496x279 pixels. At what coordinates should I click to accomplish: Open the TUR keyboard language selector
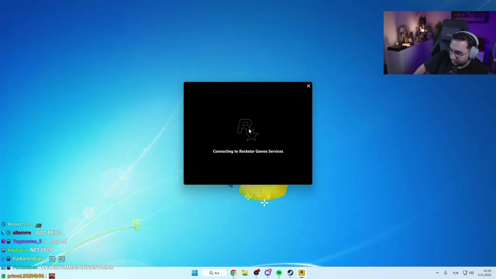(x=455, y=273)
